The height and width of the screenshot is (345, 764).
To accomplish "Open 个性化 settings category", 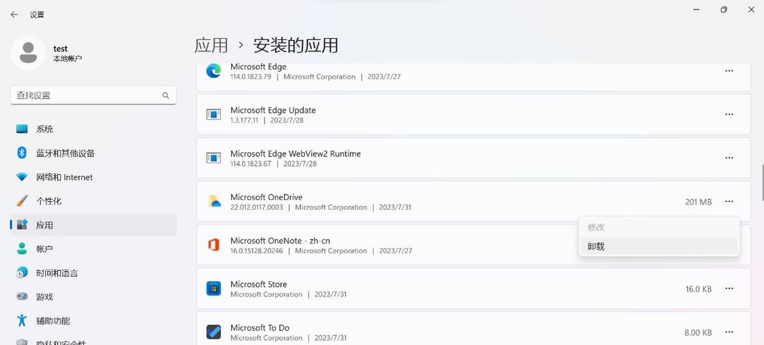I will [x=94, y=201].
